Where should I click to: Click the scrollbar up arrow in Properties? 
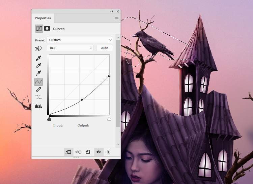tap(118, 38)
